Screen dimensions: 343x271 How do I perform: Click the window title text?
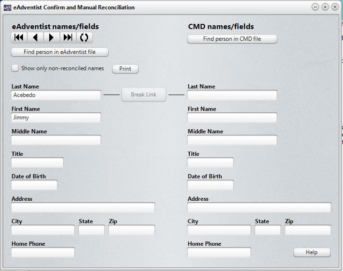pos(74,7)
